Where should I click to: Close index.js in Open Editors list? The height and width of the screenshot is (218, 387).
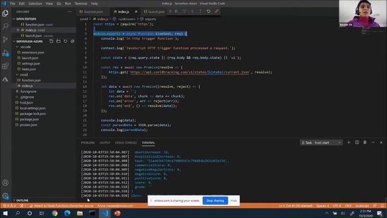[x=18, y=30]
